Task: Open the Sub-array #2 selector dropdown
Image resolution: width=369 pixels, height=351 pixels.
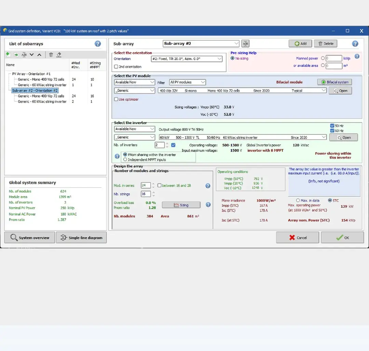Action: pyautogui.click(x=201, y=44)
